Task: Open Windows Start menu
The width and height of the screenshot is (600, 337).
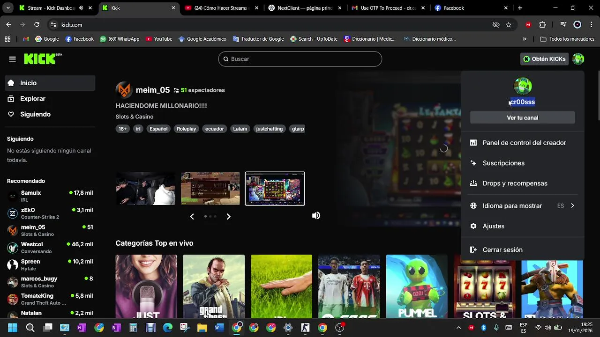Action: click(x=13, y=328)
